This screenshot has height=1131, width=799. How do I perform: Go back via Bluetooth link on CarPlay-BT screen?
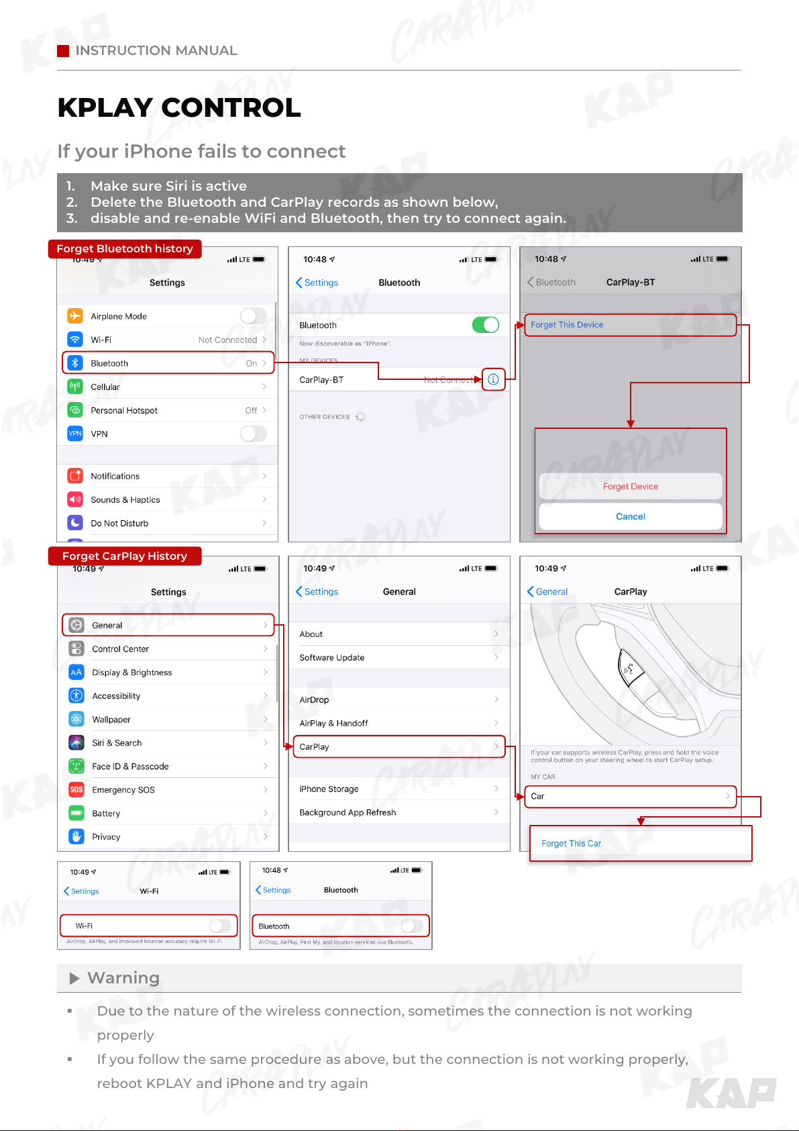pos(551,283)
